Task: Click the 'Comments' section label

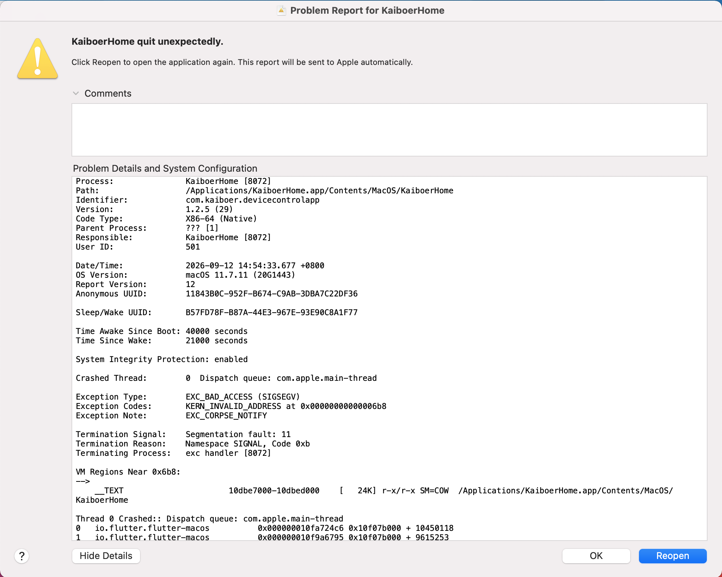Action: click(108, 93)
